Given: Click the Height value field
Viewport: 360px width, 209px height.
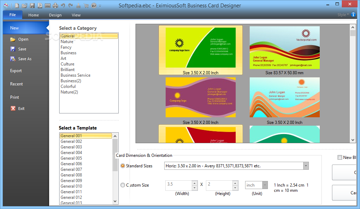Looking at the screenshot, I should [x=220, y=186].
